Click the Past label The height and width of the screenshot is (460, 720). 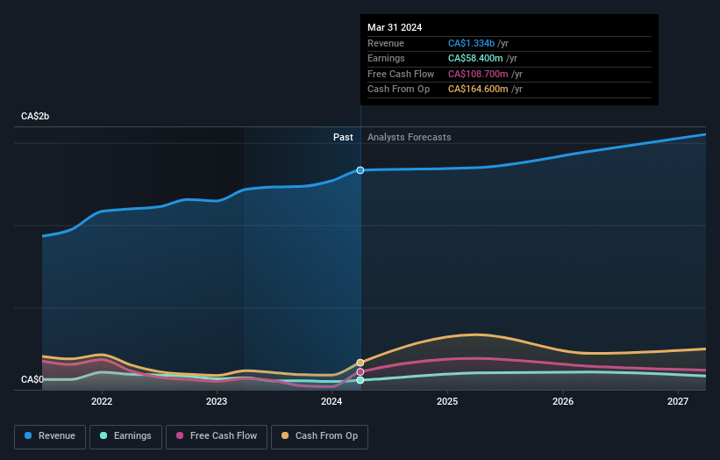tap(343, 137)
